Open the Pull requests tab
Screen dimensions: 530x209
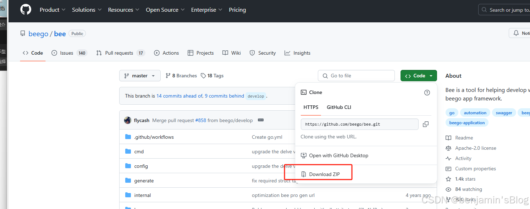pyautogui.click(x=120, y=53)
